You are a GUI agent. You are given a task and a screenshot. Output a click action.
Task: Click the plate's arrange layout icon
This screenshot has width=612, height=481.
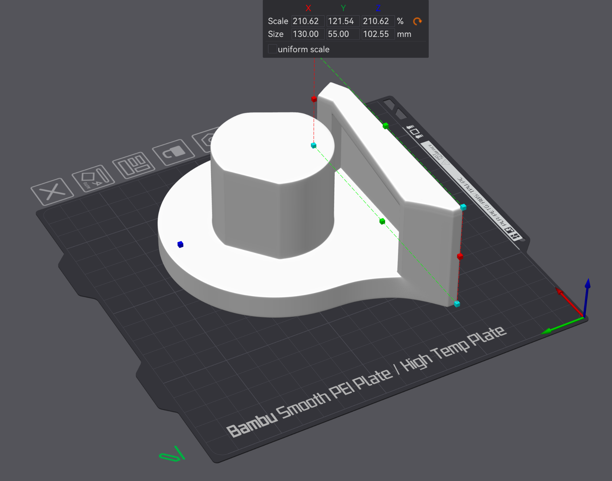tap(134, 165)
